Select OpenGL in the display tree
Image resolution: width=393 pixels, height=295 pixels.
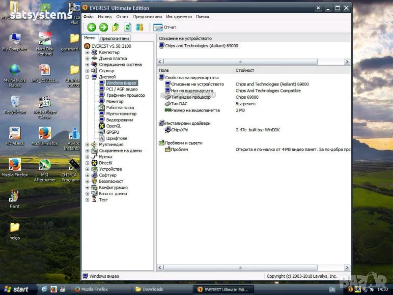[x=113, y=126]
